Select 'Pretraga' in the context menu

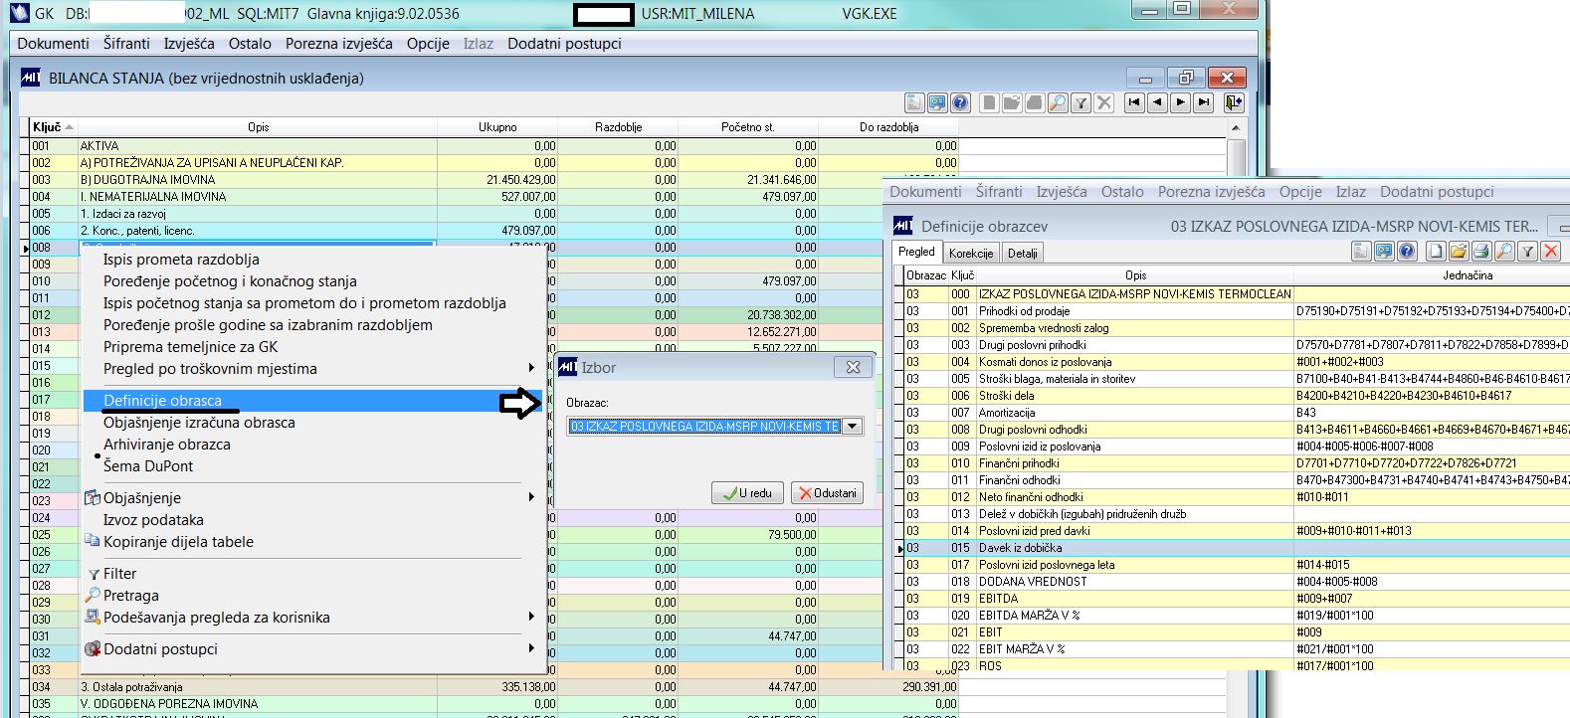pyautogui.click(x=131, y=596)
